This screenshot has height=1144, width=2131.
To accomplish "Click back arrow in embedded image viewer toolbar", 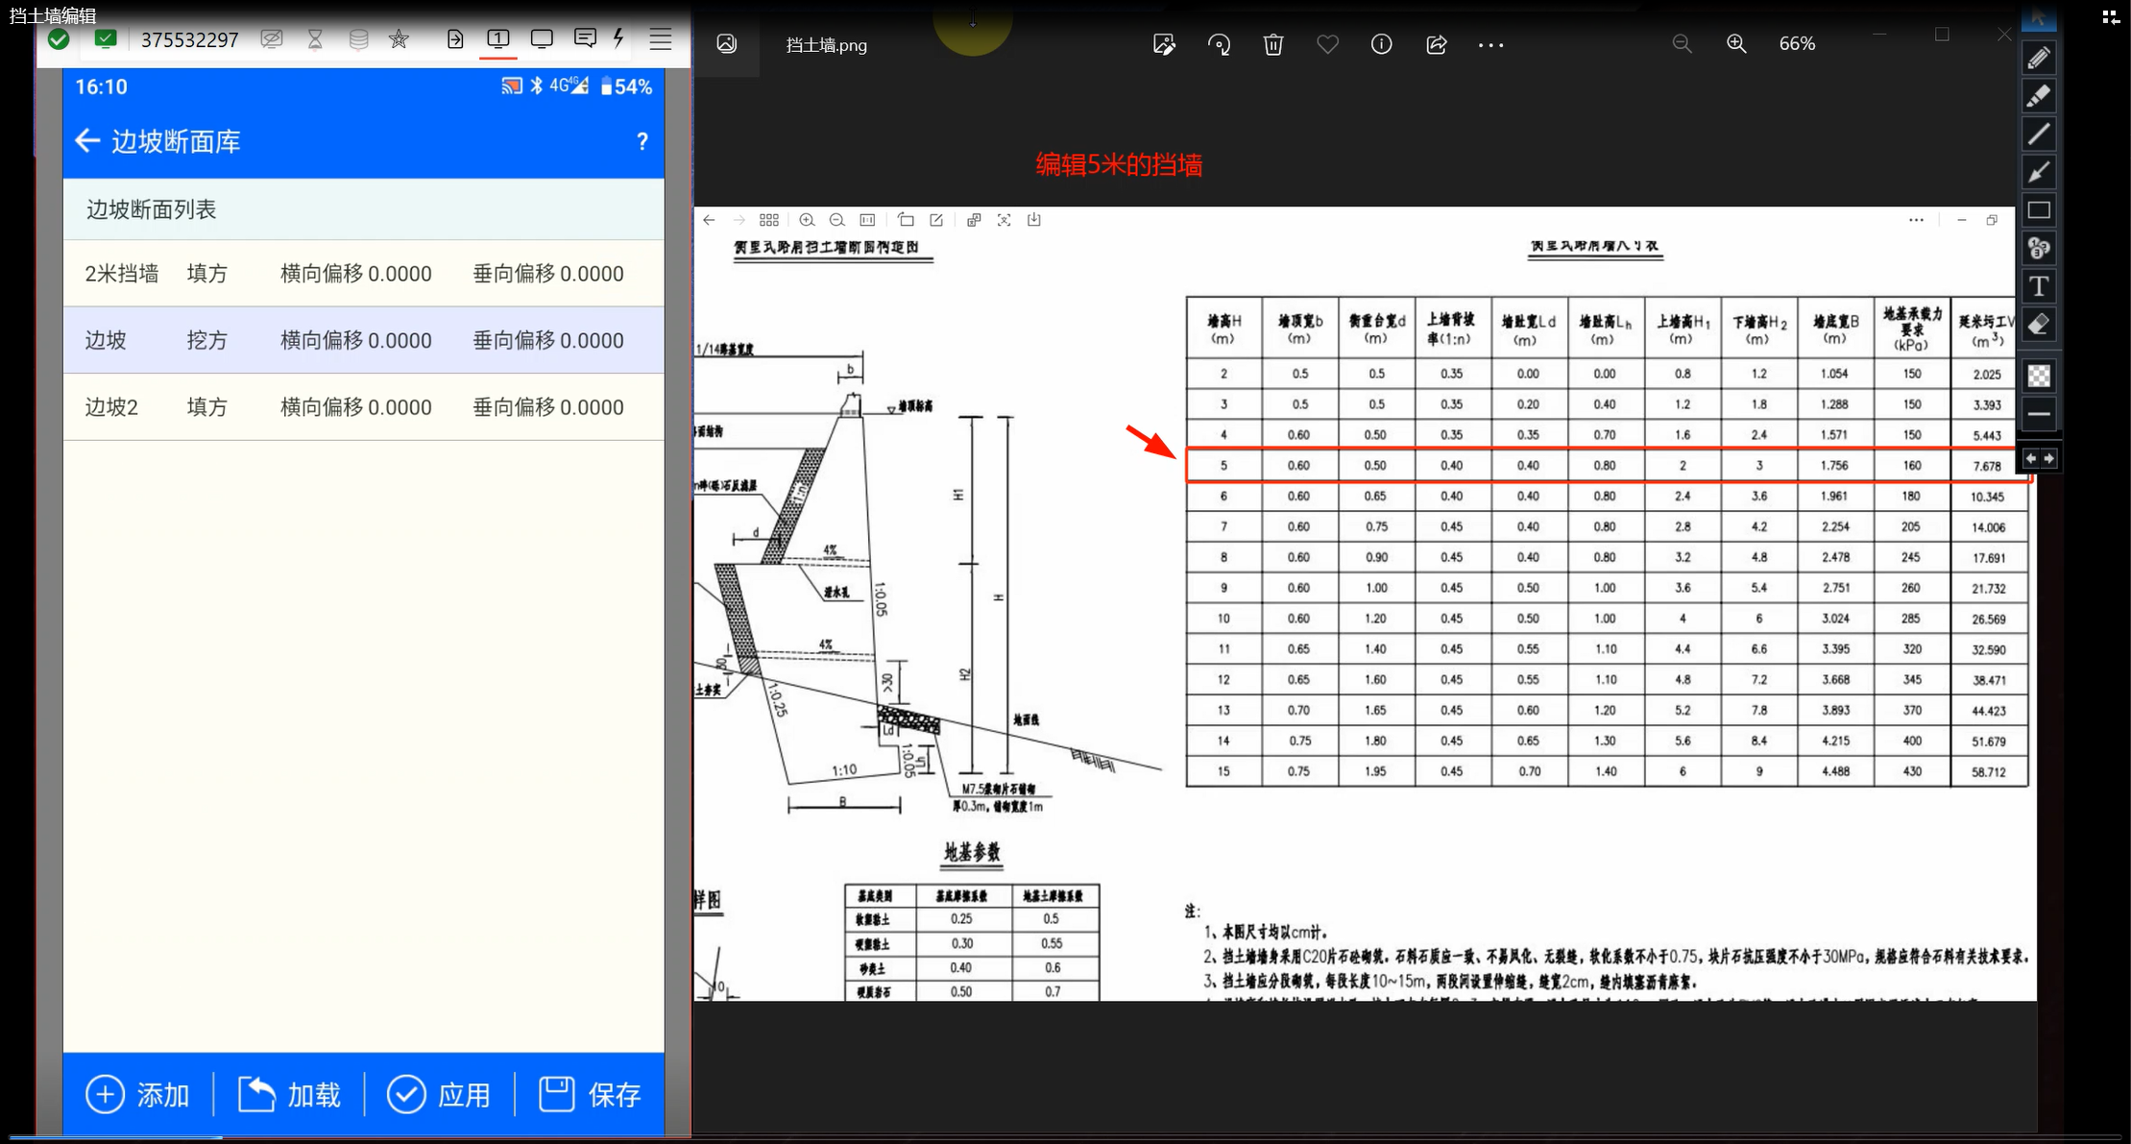I will pyautogui.click(x=709, y=220).
